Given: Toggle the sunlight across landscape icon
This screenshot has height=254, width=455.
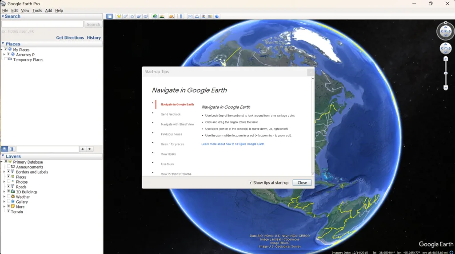Looking at the screenshot, I should tap(162, 16).
